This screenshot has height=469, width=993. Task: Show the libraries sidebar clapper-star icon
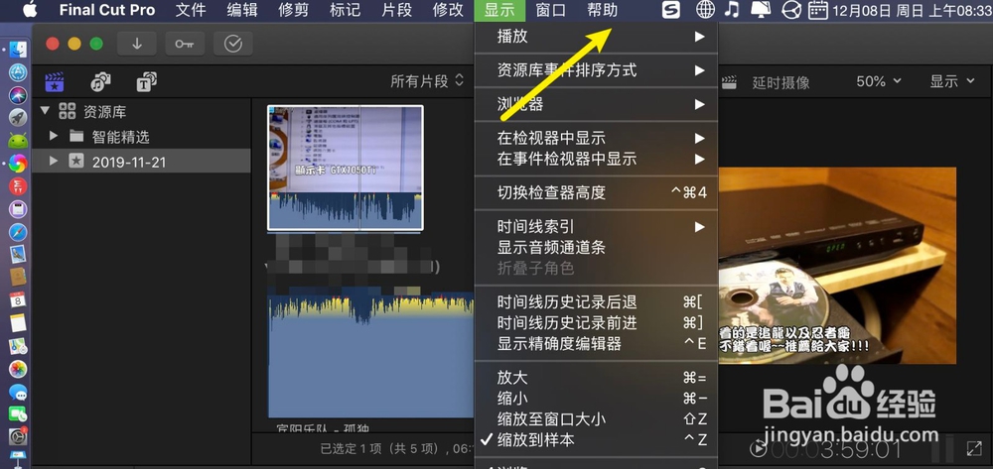54,81
